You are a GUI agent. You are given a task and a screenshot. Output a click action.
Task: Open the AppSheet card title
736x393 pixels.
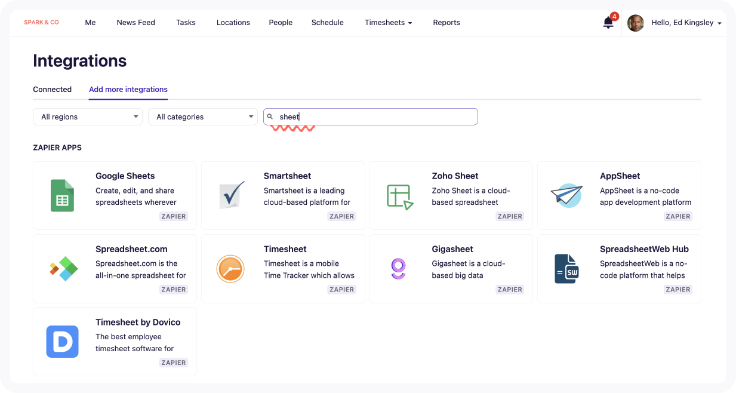click(x=620, y=176)
